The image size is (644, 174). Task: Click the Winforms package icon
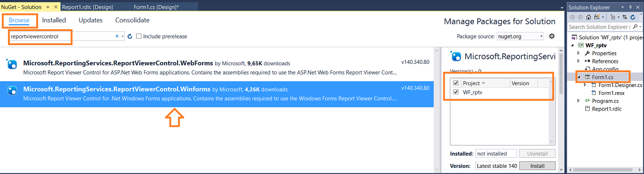[x=12, y=89]
